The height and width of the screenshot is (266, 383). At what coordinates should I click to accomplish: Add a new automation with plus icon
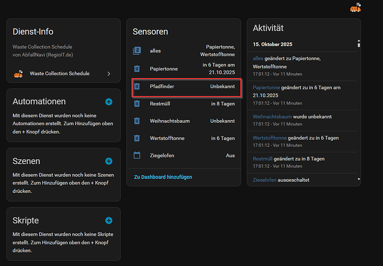point(109,101)
